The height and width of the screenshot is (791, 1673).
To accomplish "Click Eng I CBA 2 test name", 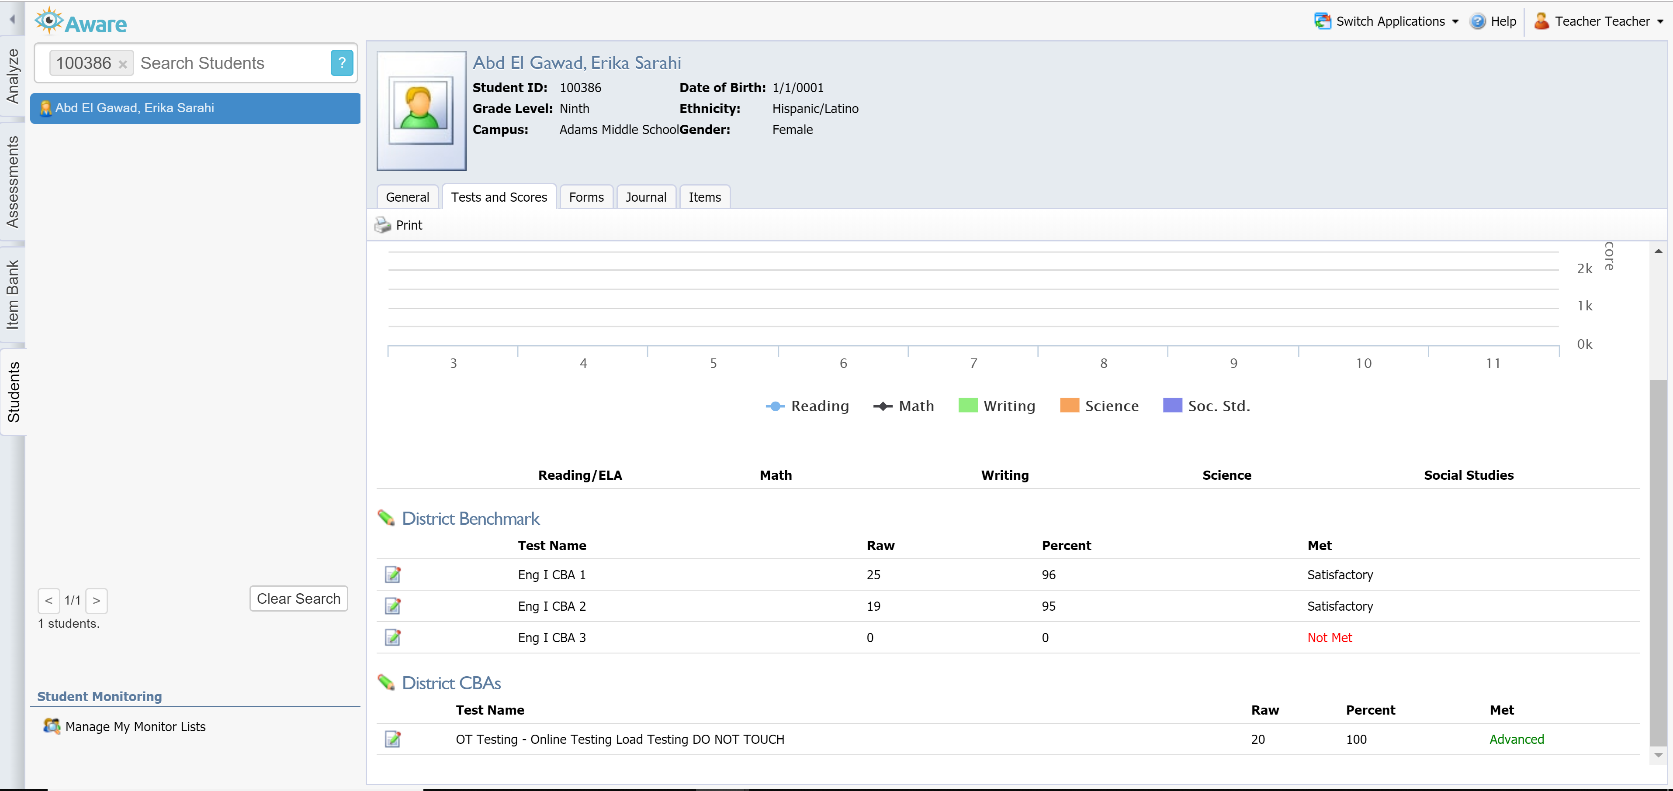I will 551,606.
